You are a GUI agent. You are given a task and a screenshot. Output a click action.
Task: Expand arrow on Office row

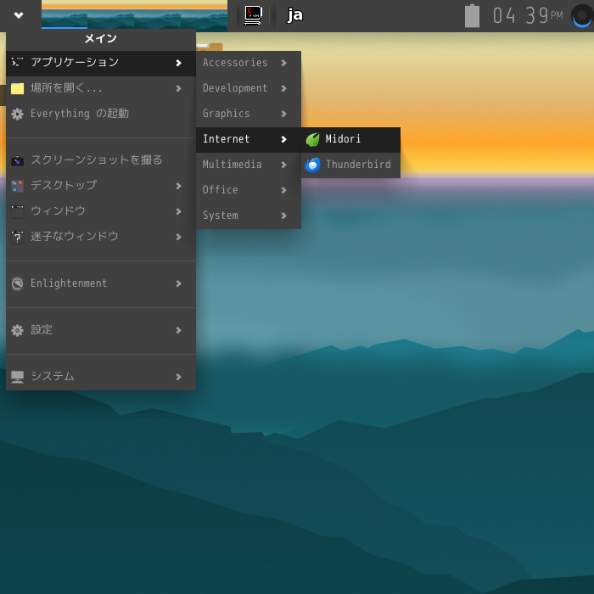(284, 191)
